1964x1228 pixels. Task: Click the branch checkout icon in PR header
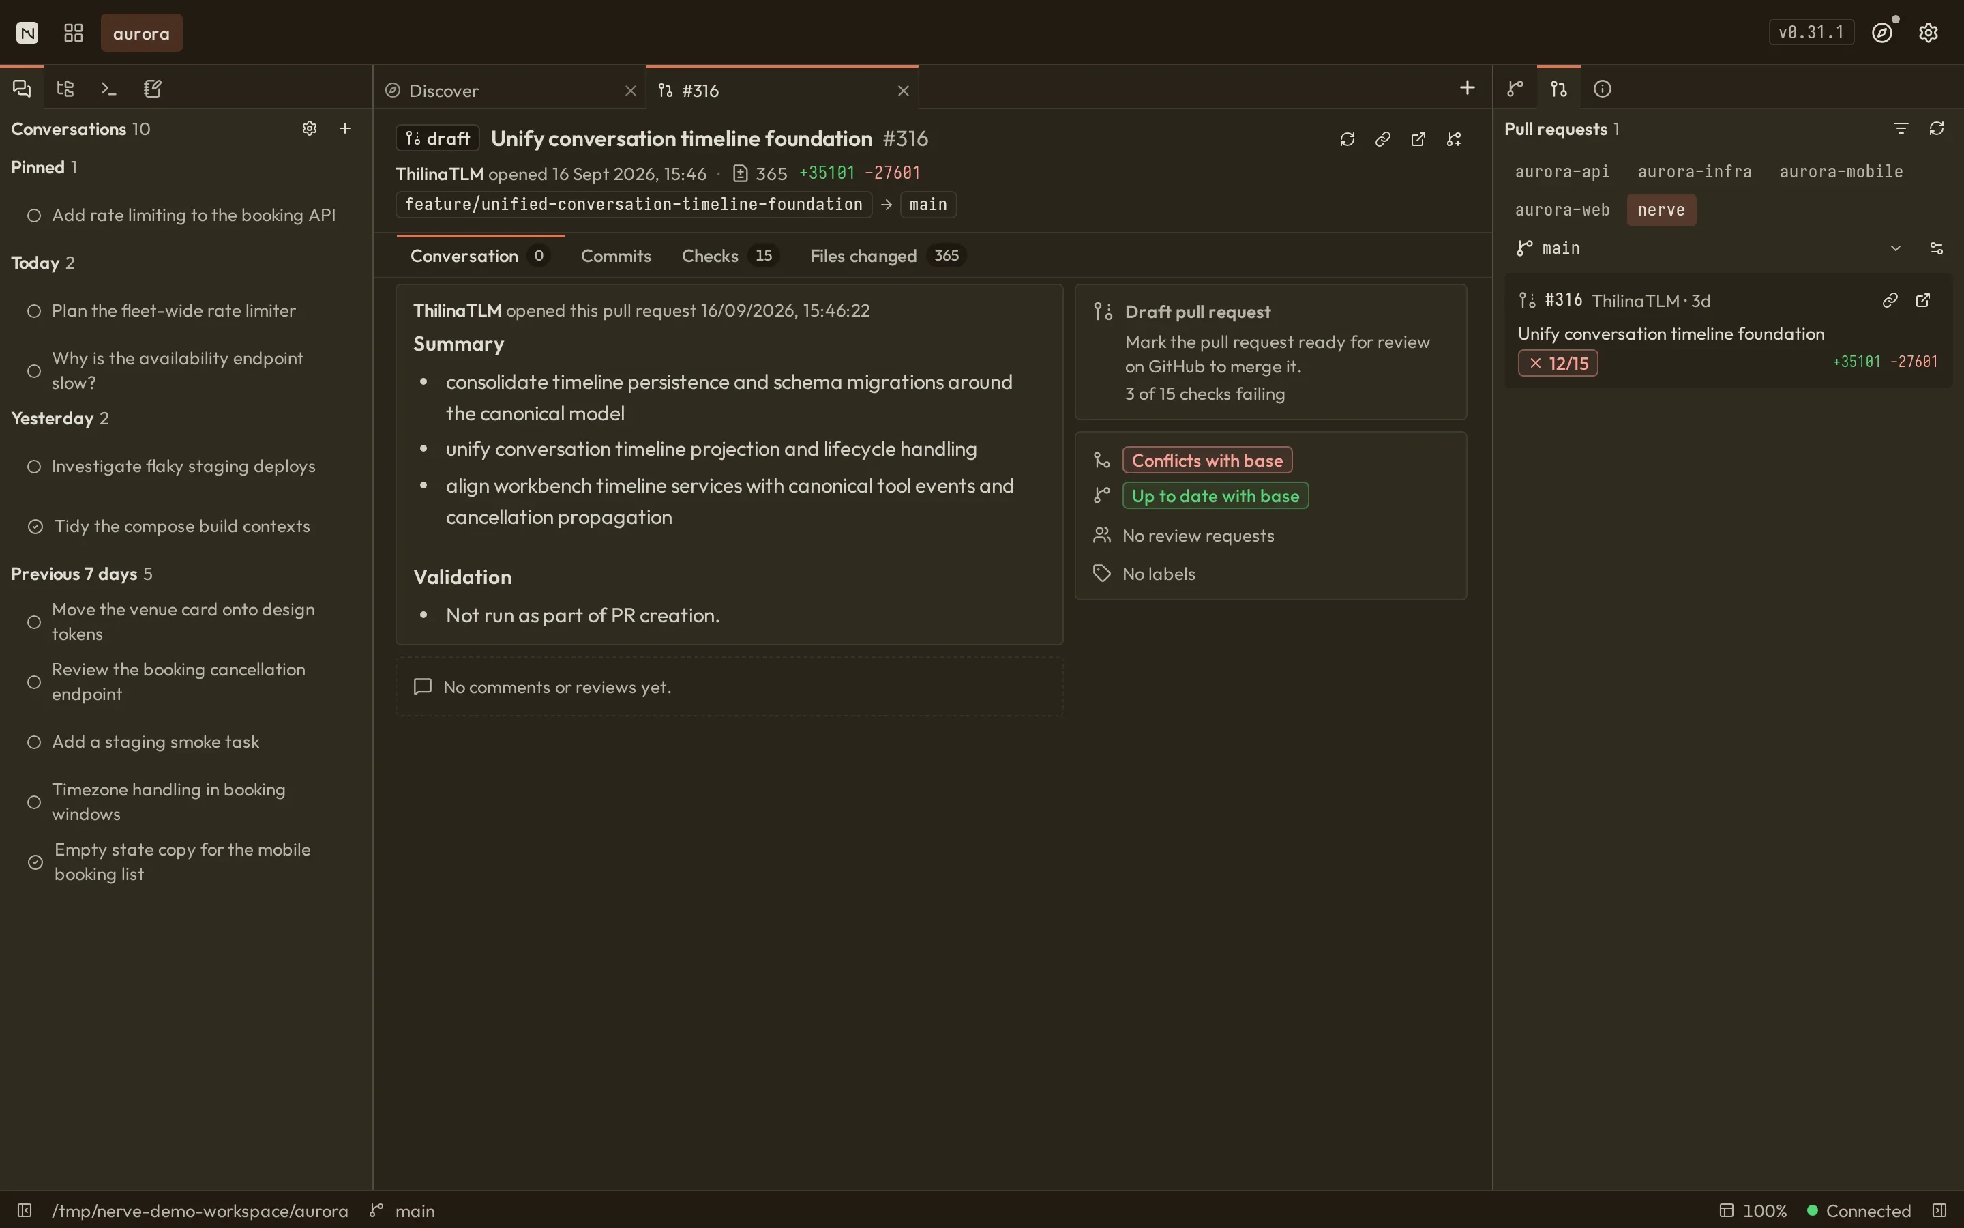[x=1455, y=140]
